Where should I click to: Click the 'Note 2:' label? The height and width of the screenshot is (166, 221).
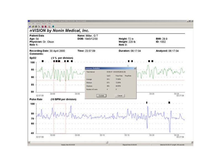pyautogui.click(x=123, y=45)
